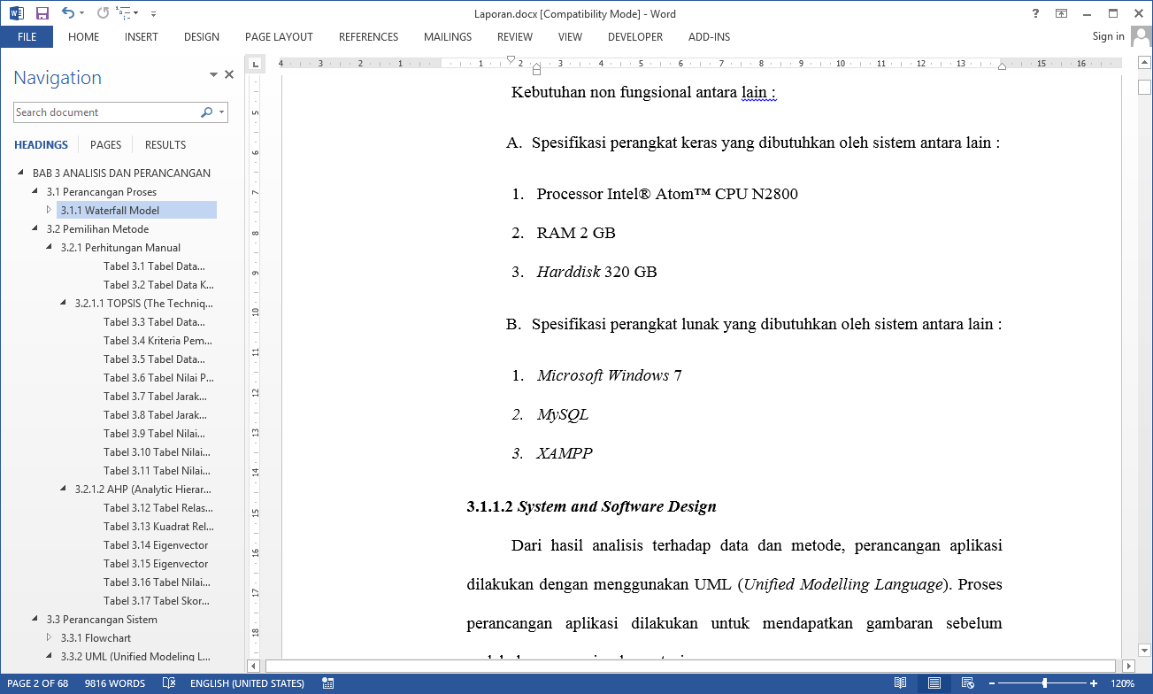Image resolution: width=1153 pixels, height=694 pixels.
Task: Click the zoom slider handle
Action: (x=1045, y=683)
